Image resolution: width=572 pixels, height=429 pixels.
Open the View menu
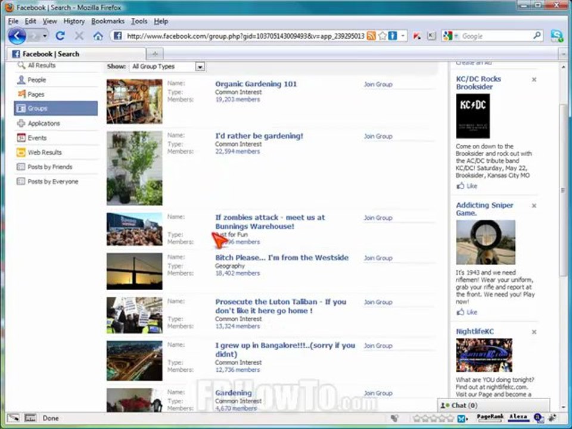click(x=49, y=21)
